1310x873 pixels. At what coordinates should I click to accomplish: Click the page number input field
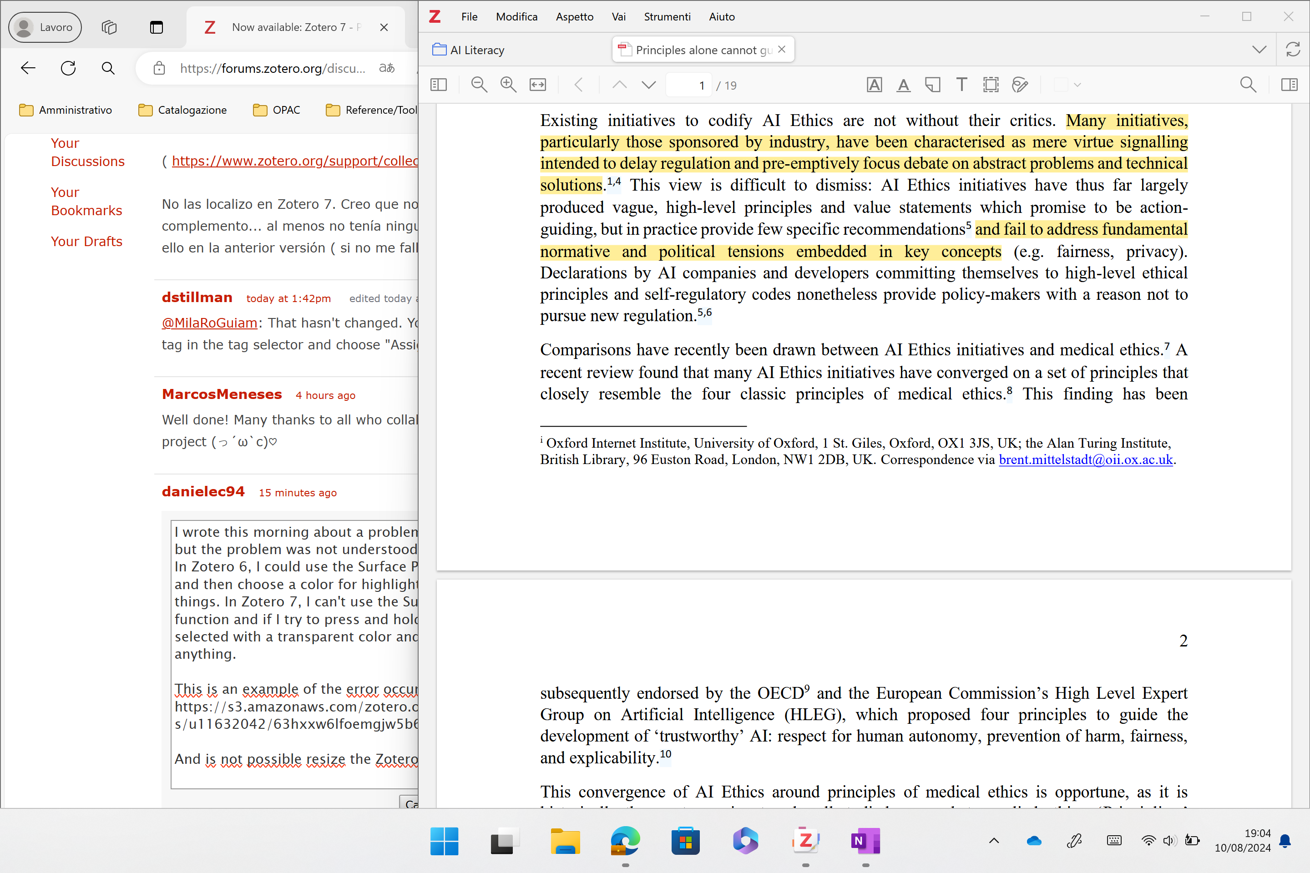tap(689, 85)
